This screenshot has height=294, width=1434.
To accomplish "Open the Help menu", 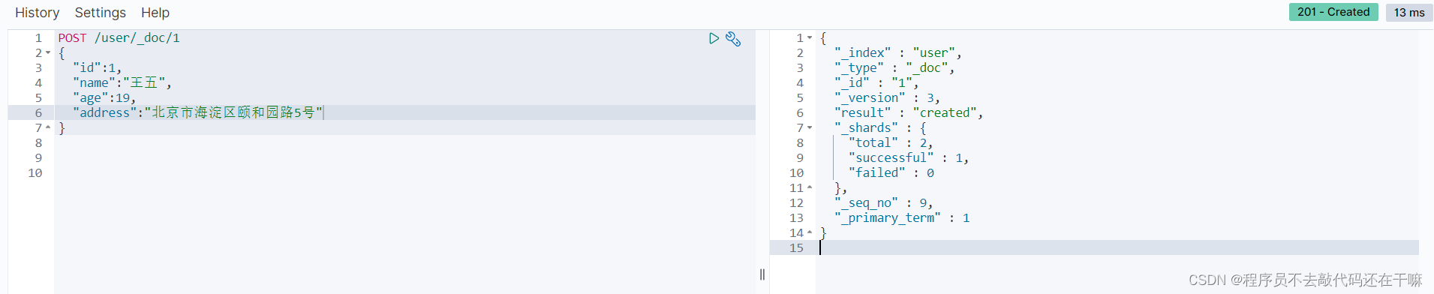I will click(155, 13).
